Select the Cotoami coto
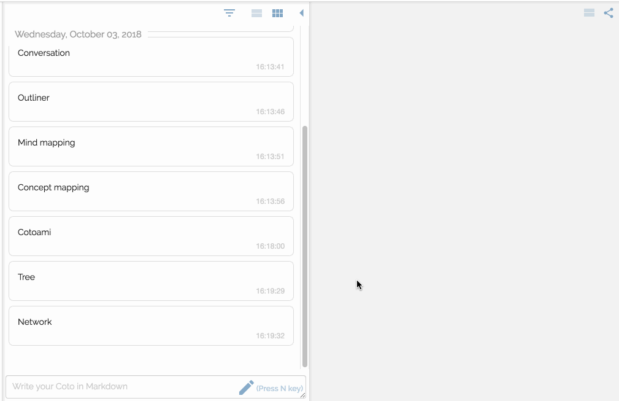This screenshot has width=619, height=401. (151, 236)
